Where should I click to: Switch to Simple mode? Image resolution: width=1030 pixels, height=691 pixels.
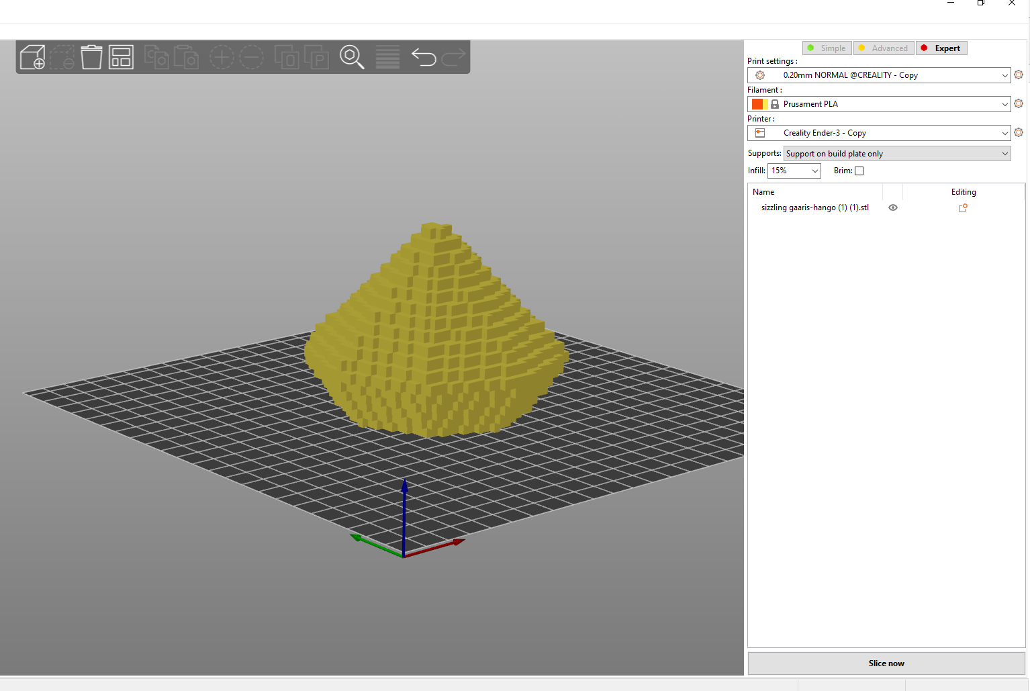827,48
